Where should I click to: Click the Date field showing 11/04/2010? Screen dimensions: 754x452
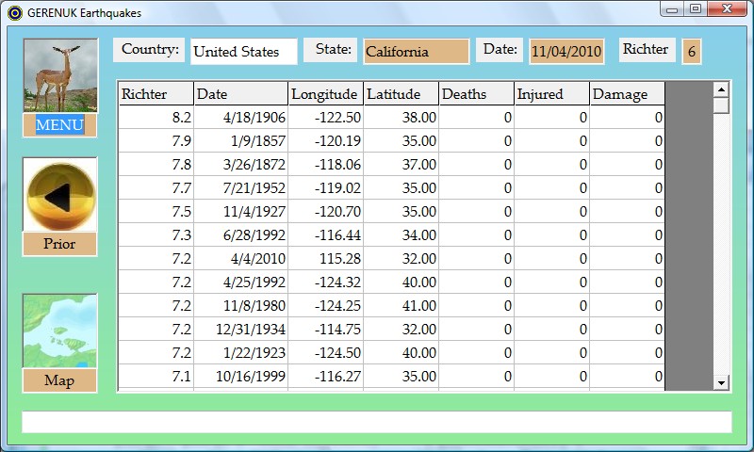pos(566,52)
